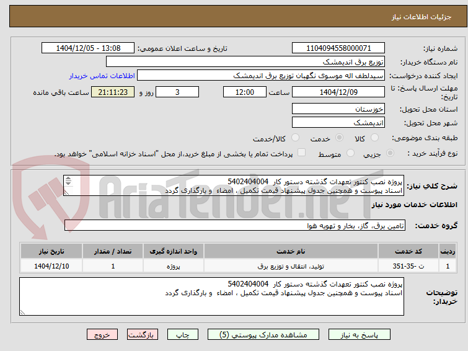Click the گروه خدمت field

click(235, 226)
